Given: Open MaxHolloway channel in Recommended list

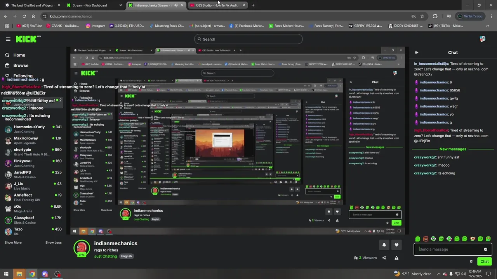Looking at the screenshot, I should [33, 141].
